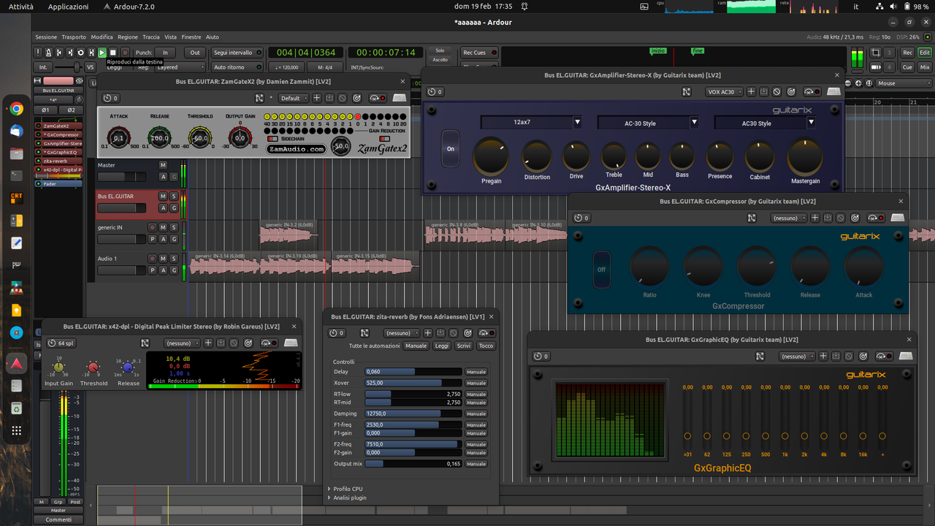Open the ZamGateX2 virtual keyboard icon
This screenshot has height=526, width=935.
tap(400, 98)
